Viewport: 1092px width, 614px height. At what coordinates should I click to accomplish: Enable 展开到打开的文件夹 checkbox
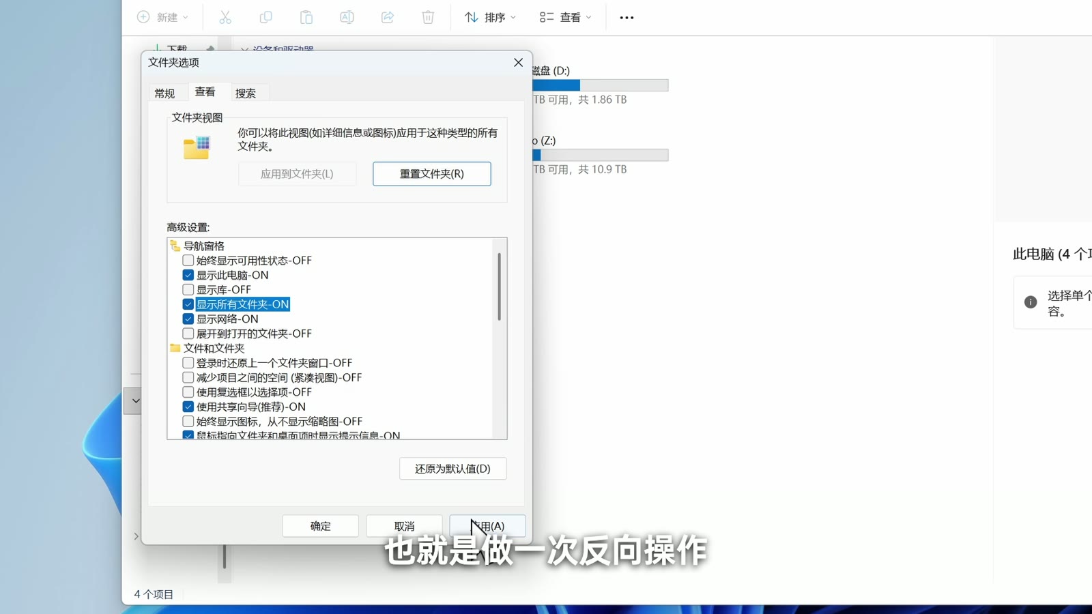point(188,334)
